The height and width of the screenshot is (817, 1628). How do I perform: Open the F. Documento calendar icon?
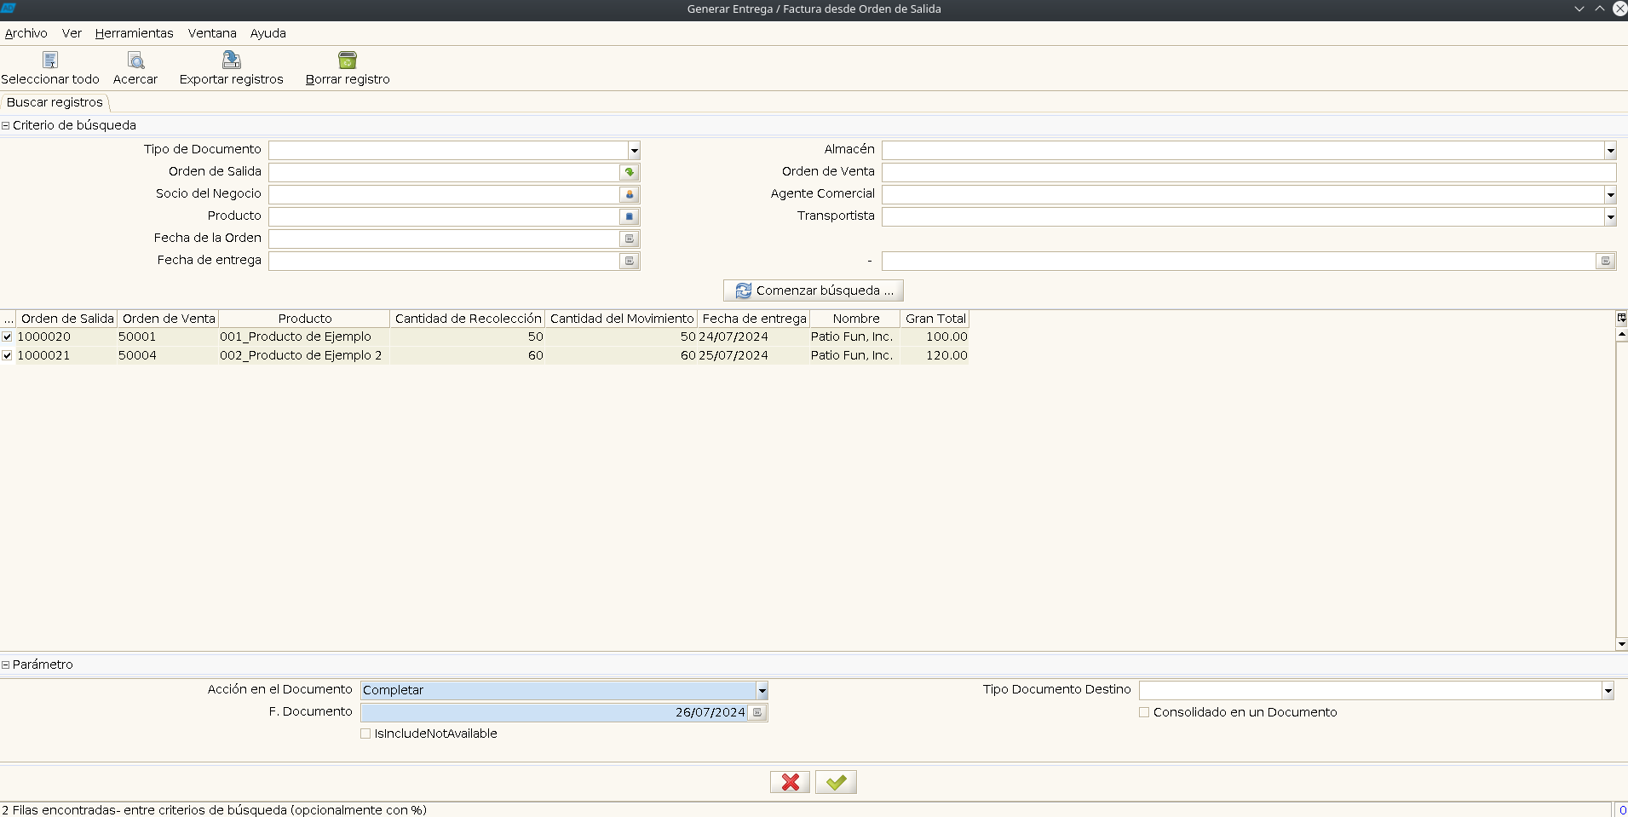pos(757,712)
